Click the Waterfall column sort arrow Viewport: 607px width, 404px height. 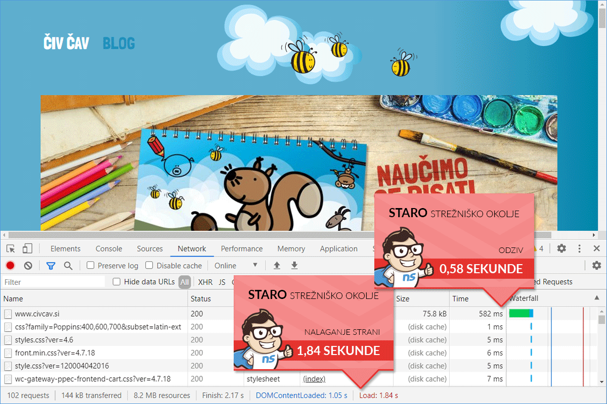pyautogui.click(x=597, y=298)
